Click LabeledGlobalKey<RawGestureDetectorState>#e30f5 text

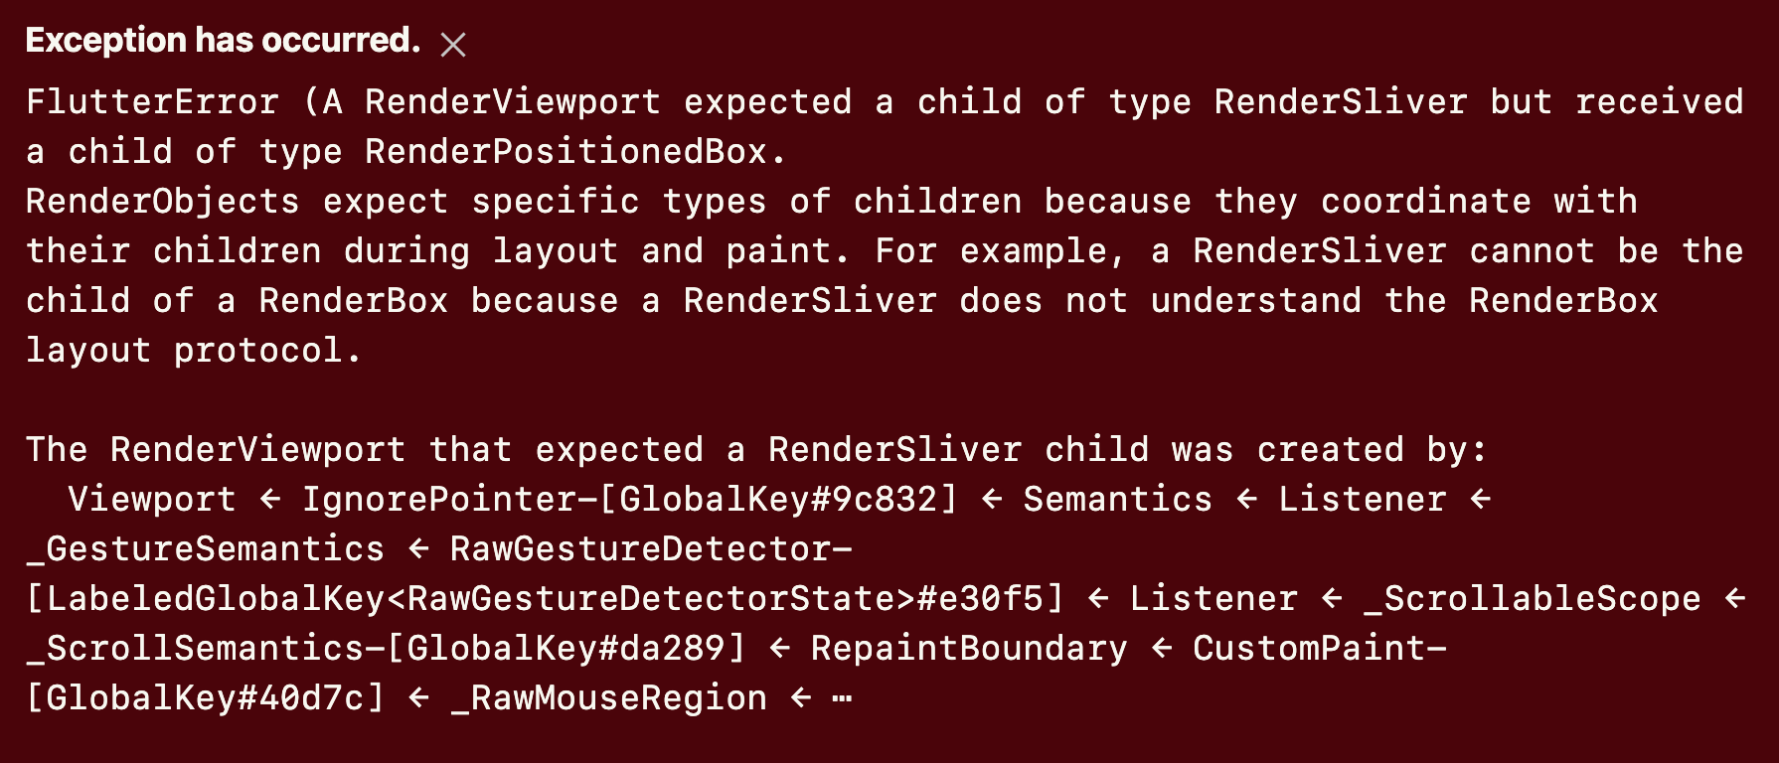(x=546, y=598)
